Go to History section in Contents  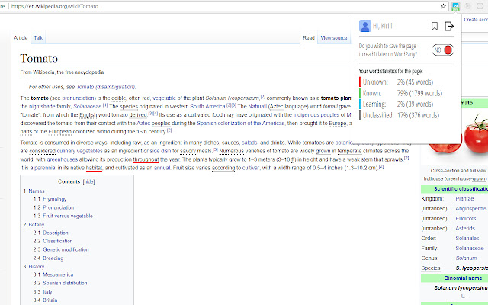[x=37, y=267]
